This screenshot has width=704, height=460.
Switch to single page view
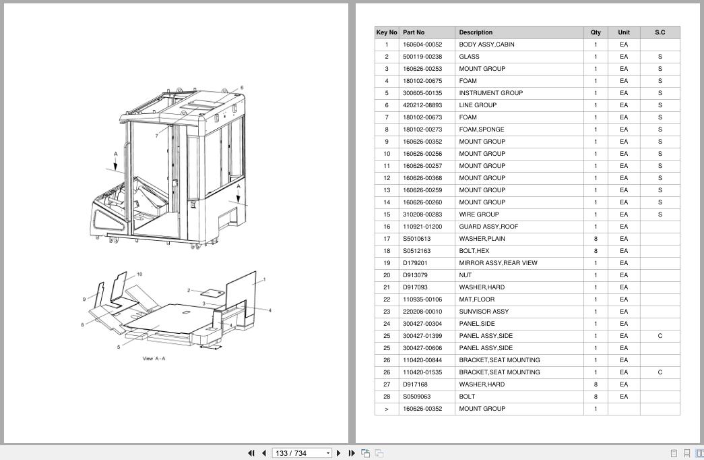674,453
